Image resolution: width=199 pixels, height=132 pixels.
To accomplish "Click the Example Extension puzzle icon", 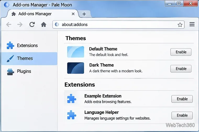I will tap(71, 98).
